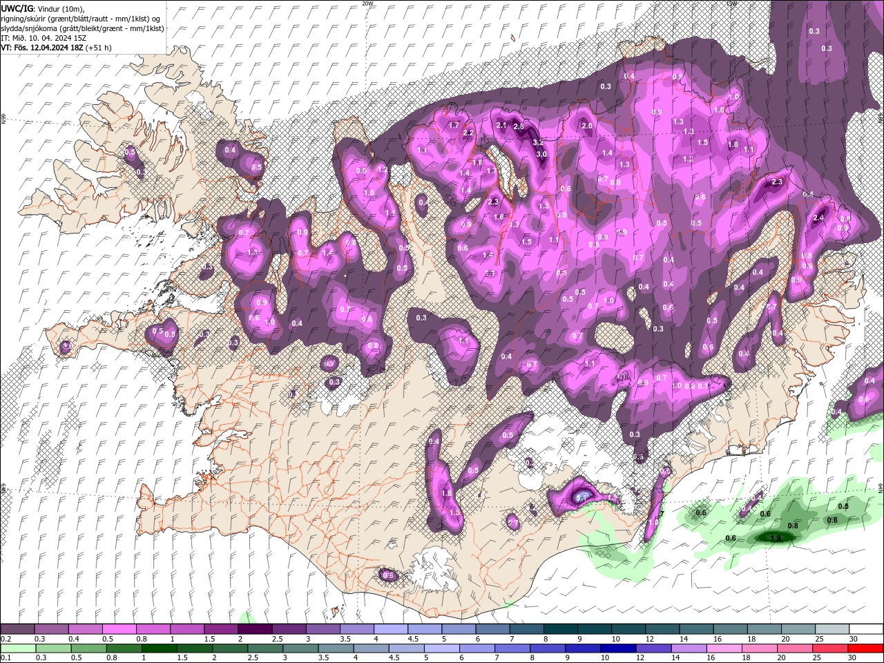This screenshot has height=663, width=884.
Task: Click the 3.5 label on top legend row
Action: point(344,639)
